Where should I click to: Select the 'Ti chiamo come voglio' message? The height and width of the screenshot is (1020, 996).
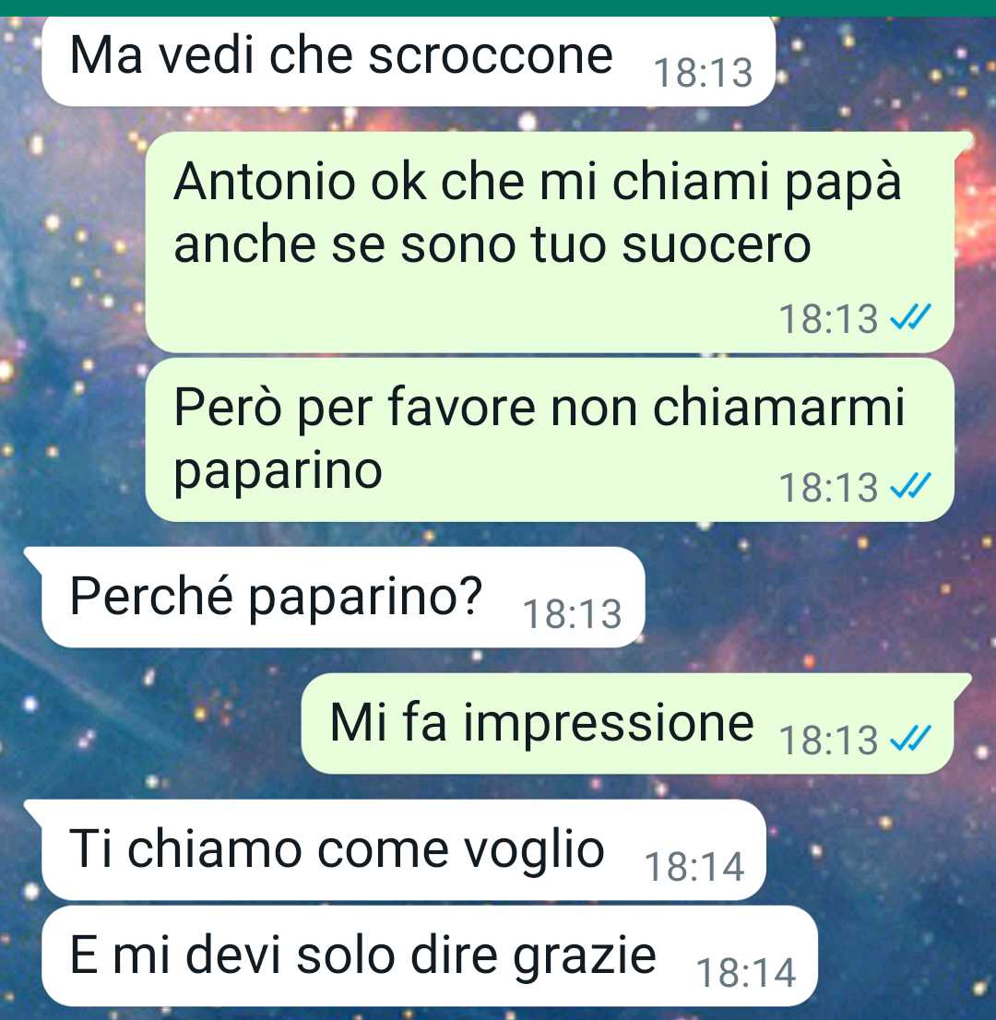(403, 849)
